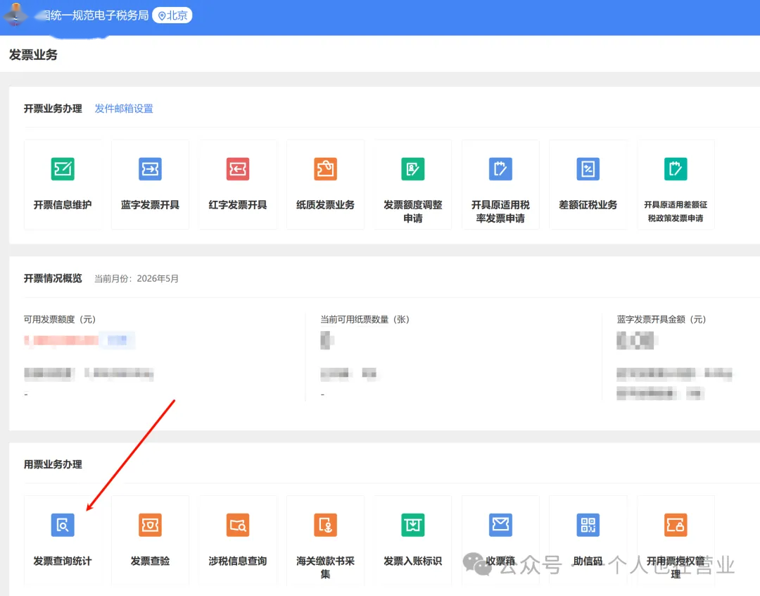The height and width of the screenshot is (596, 760).
Task: Click 发票入账标识 label text
Action: pos(413,561)
